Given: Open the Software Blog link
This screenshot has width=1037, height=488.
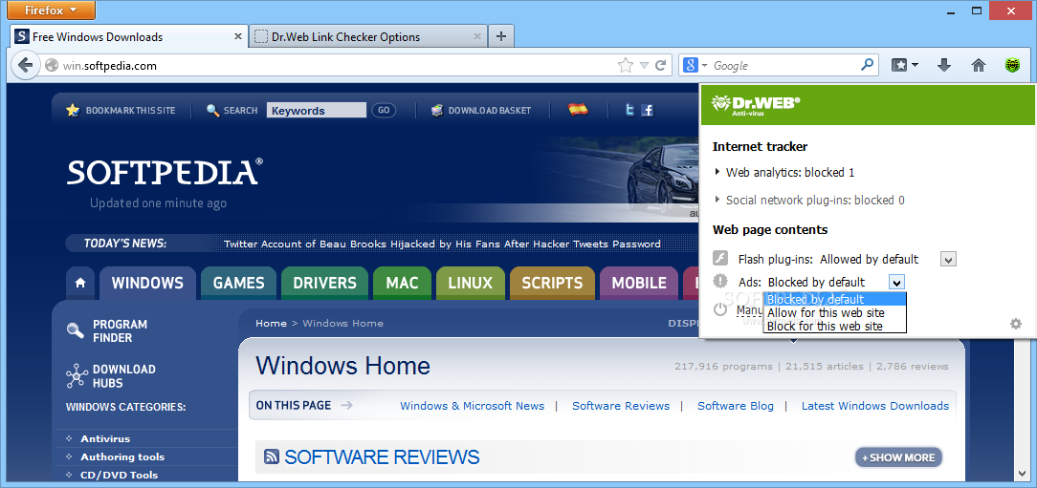Looking at the screenshot, I should tap(736, 406).
